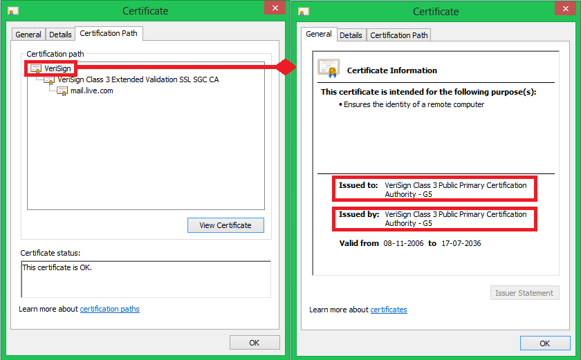Click the Issued by VeriSign Class 3 value
Screen dimensions: 581x360
[x=456, y=218]
